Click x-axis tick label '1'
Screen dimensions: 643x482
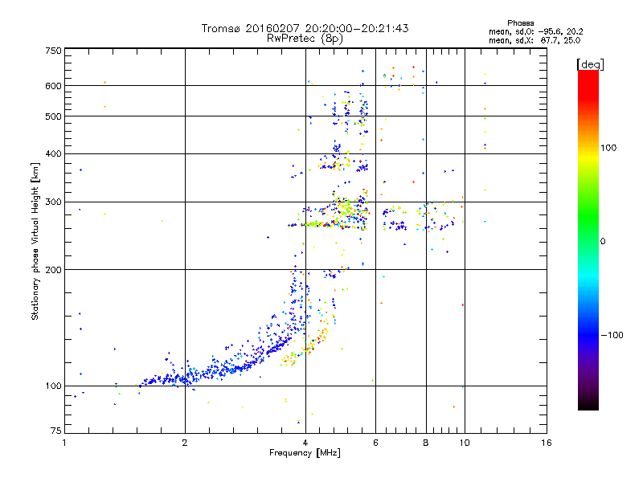(64, 443)
